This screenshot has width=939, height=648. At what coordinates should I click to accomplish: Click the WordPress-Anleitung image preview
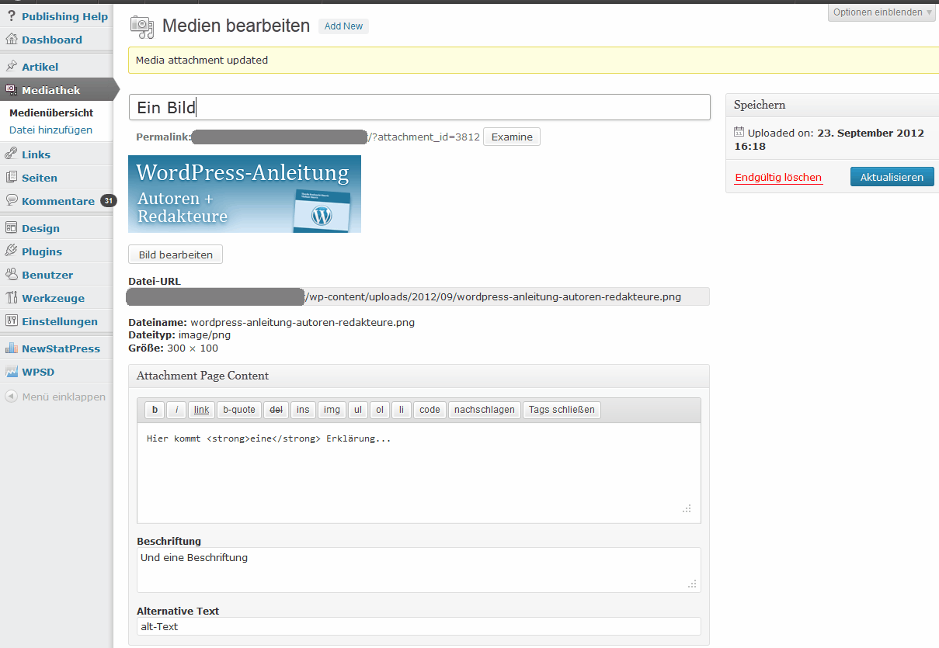(245, 194)
